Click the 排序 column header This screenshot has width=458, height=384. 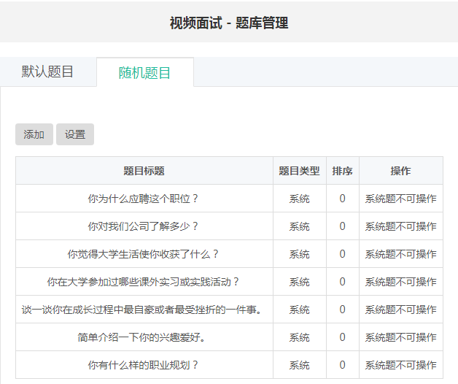tap(342, 171)
